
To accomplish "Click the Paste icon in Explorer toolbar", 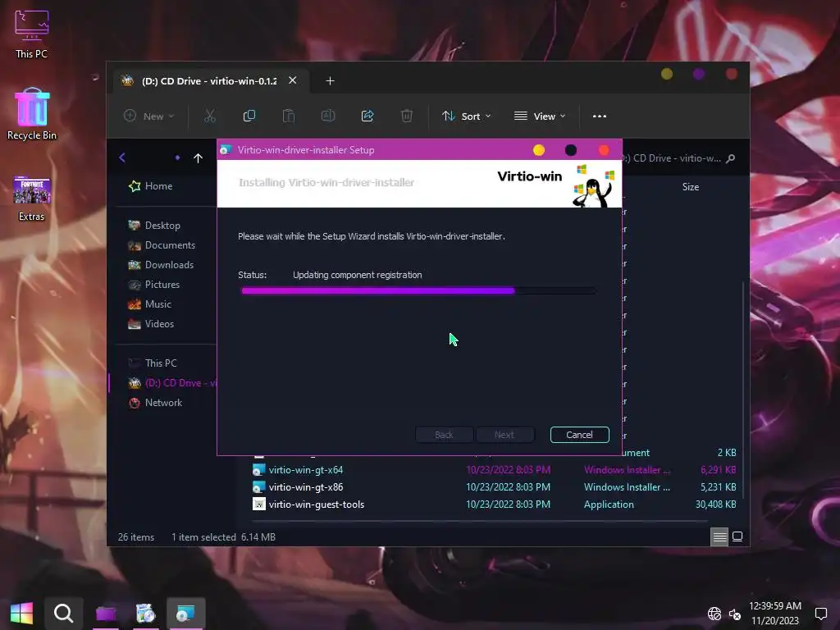I will point(288,116).
